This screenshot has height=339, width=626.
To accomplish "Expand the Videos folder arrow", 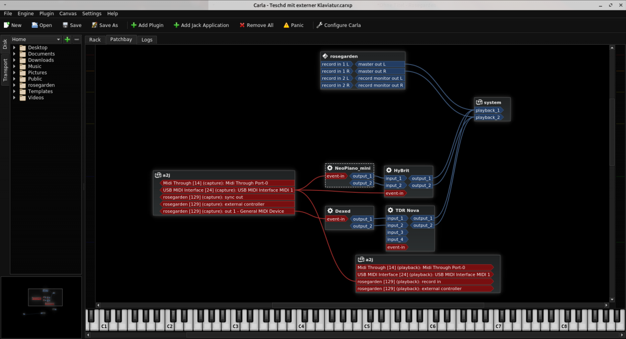I will click(x=14, y=98).
